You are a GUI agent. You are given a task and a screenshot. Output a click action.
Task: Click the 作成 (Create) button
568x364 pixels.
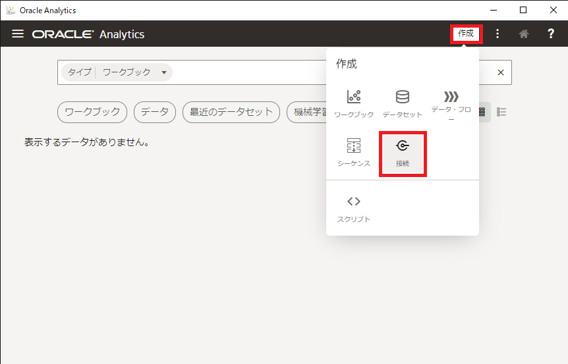click(x=466, y=34)
